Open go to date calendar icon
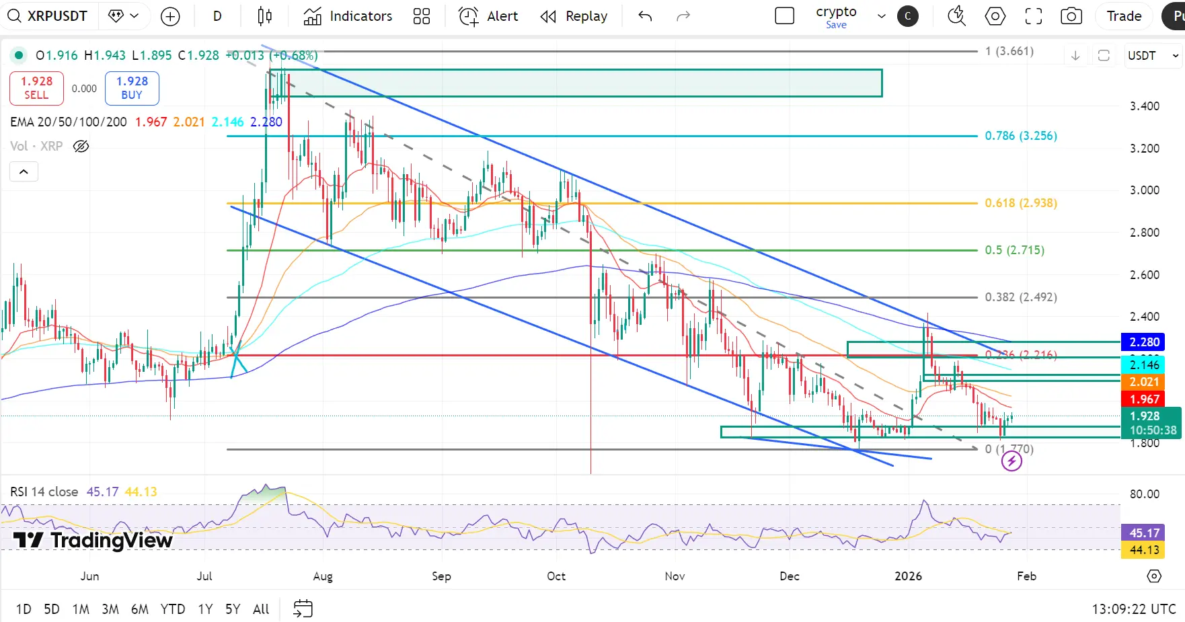 tap(303, 609)
